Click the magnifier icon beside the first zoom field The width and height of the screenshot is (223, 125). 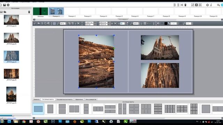point(58,23)
